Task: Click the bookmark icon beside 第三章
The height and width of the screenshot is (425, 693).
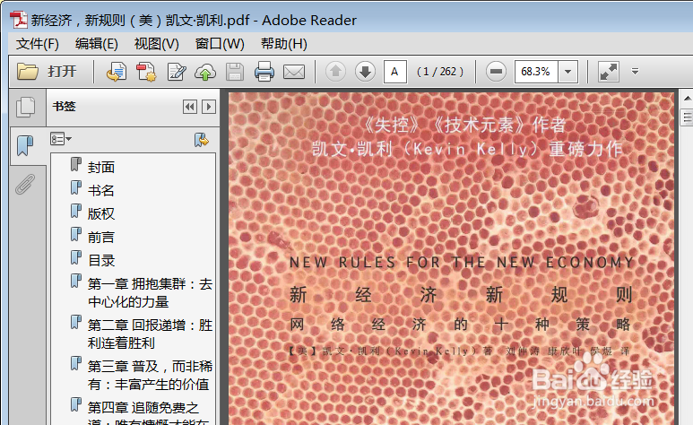Action: point(76,363)
